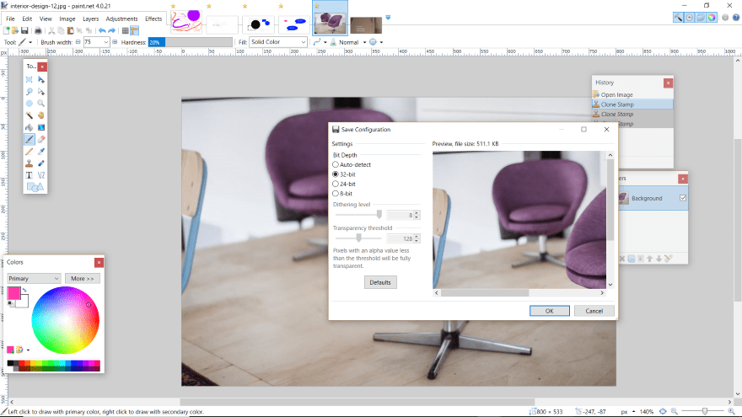
Task: Select the Clone Stamp tool in toolbox
Action: click(29, 163)
